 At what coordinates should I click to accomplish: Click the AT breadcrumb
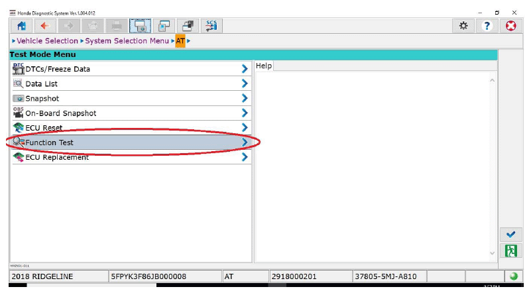pos(180,41)
